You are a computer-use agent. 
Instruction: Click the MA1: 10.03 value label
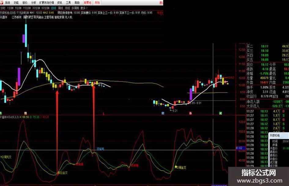point(36,13)
